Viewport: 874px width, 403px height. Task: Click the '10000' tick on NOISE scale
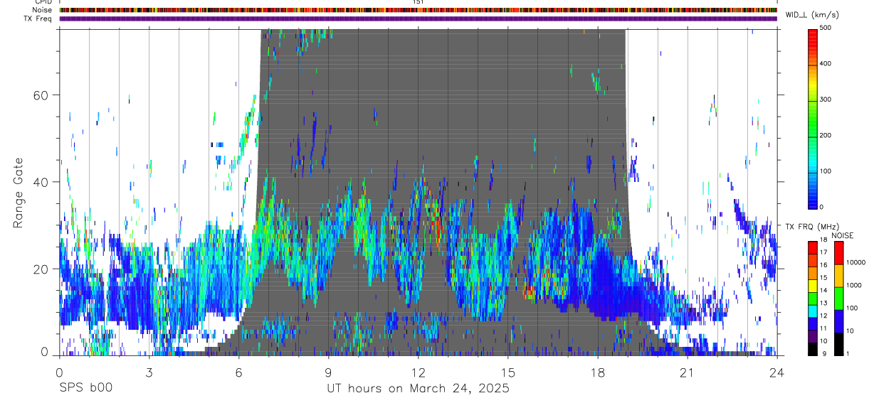coord(855,262)
